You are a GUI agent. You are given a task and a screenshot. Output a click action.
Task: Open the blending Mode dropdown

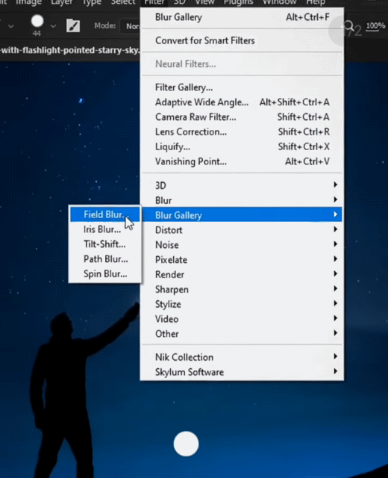(131, 26)
